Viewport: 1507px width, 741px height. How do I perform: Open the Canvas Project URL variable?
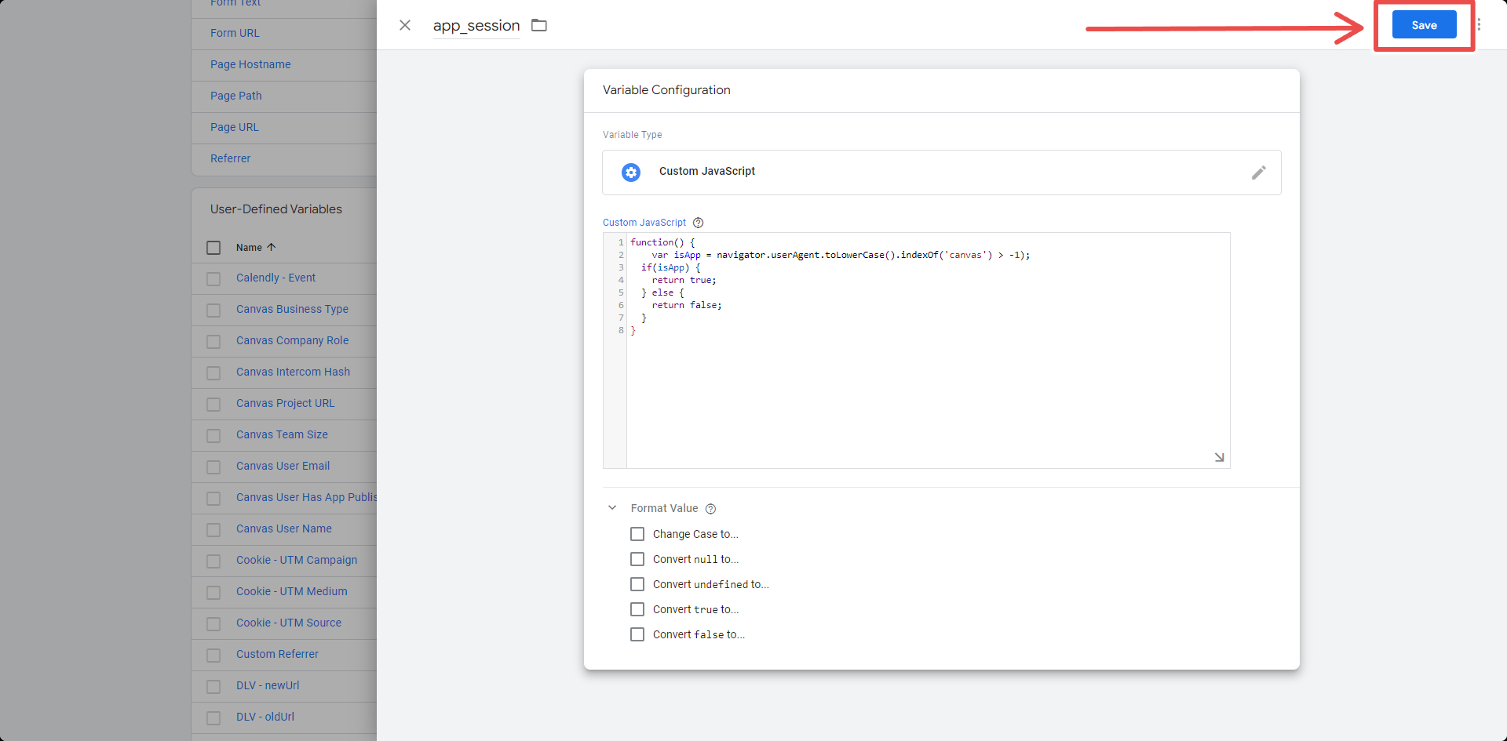point(286,403)
